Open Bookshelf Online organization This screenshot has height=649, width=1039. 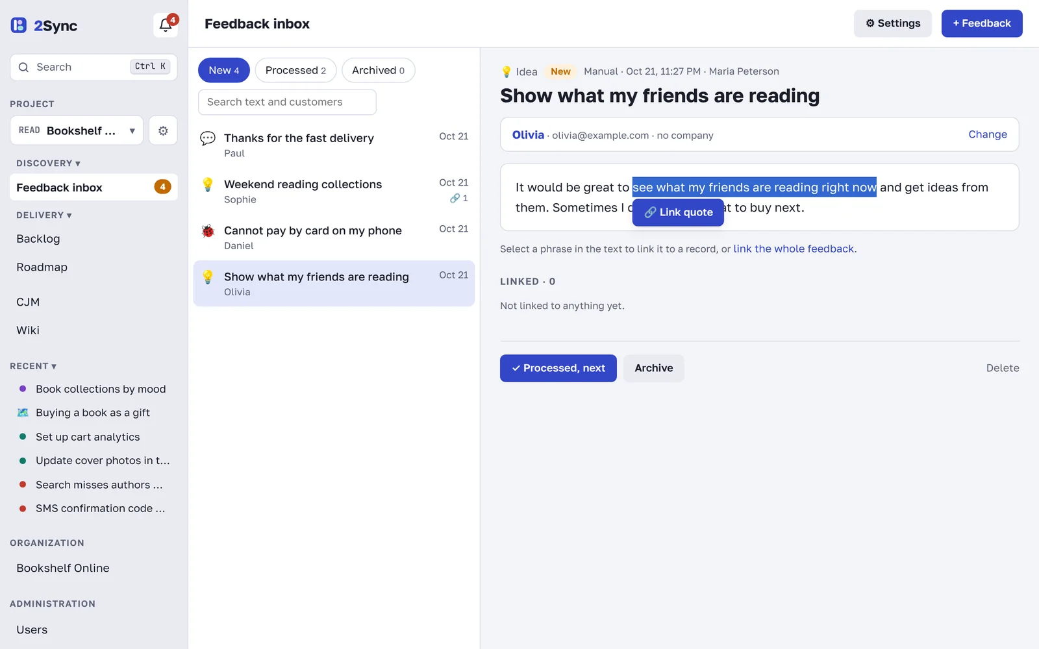pos(63,568)
